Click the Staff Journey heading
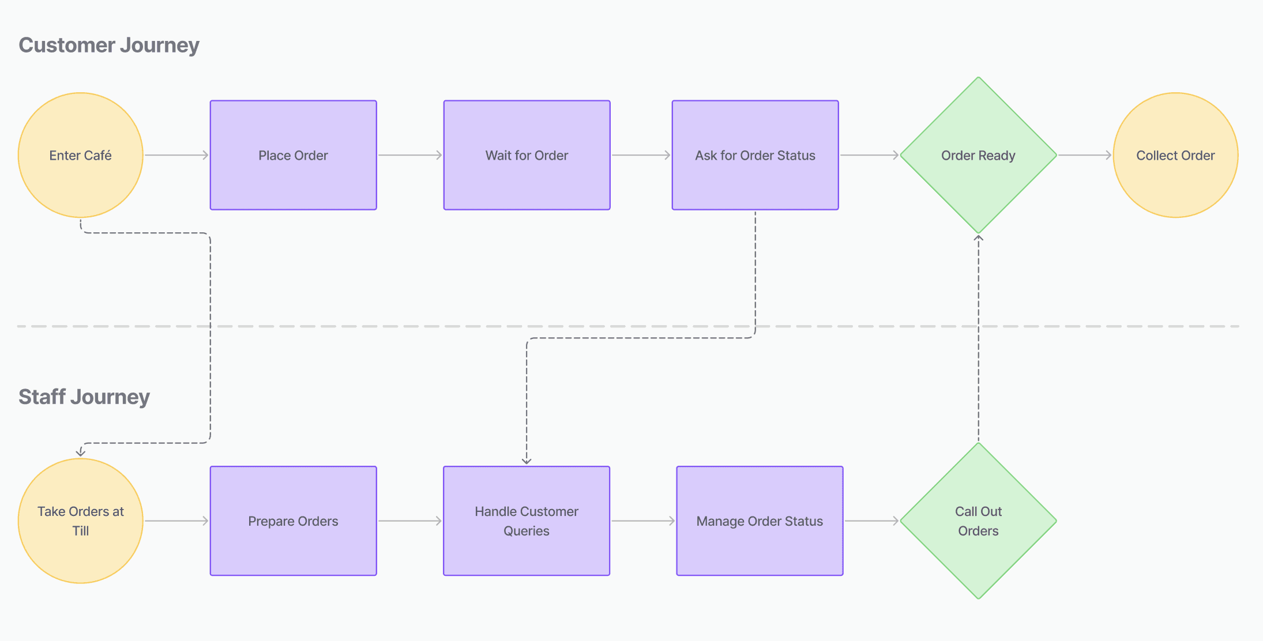1263x641 pixels. [84, 397]
